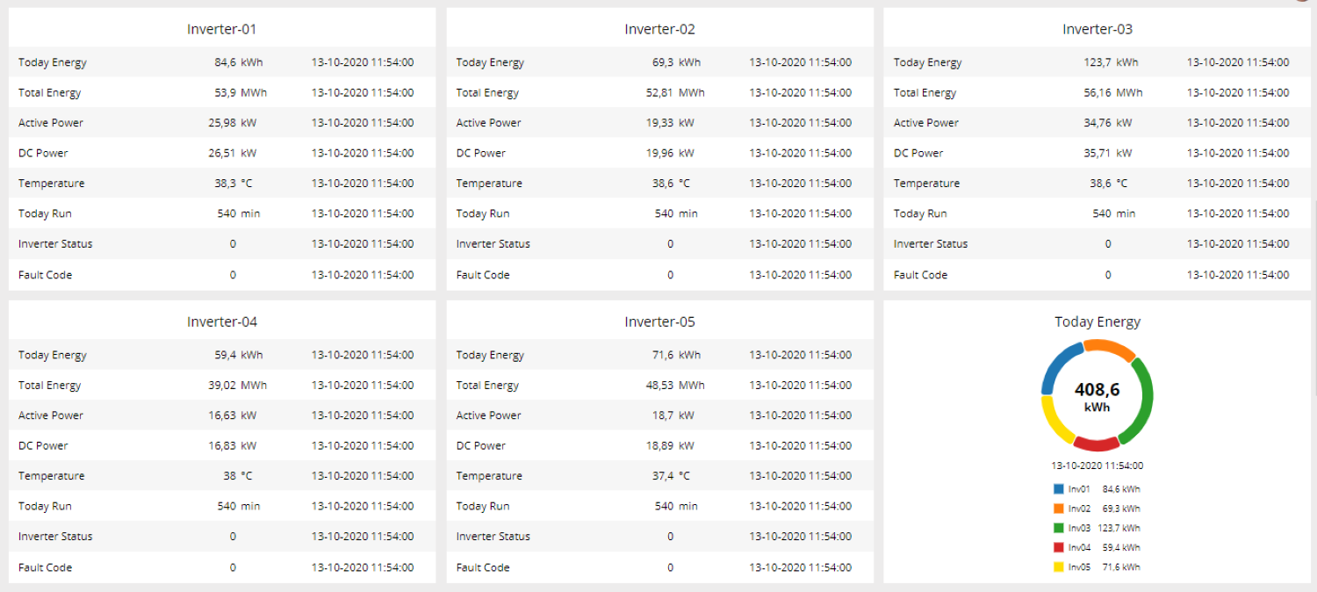Select Inverter-01 Active Power row
The image size is (1317, 592).
[x=222, y=123]
